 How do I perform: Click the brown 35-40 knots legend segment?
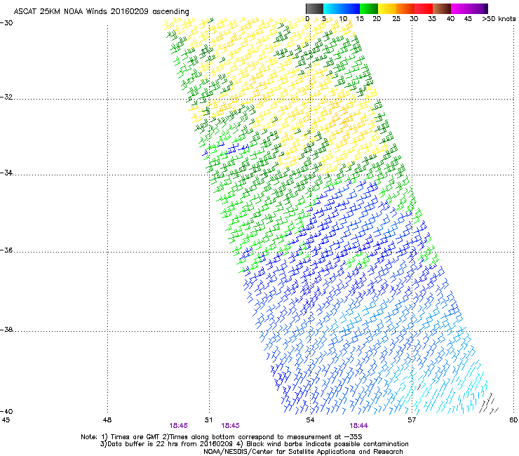click(442, 8)
